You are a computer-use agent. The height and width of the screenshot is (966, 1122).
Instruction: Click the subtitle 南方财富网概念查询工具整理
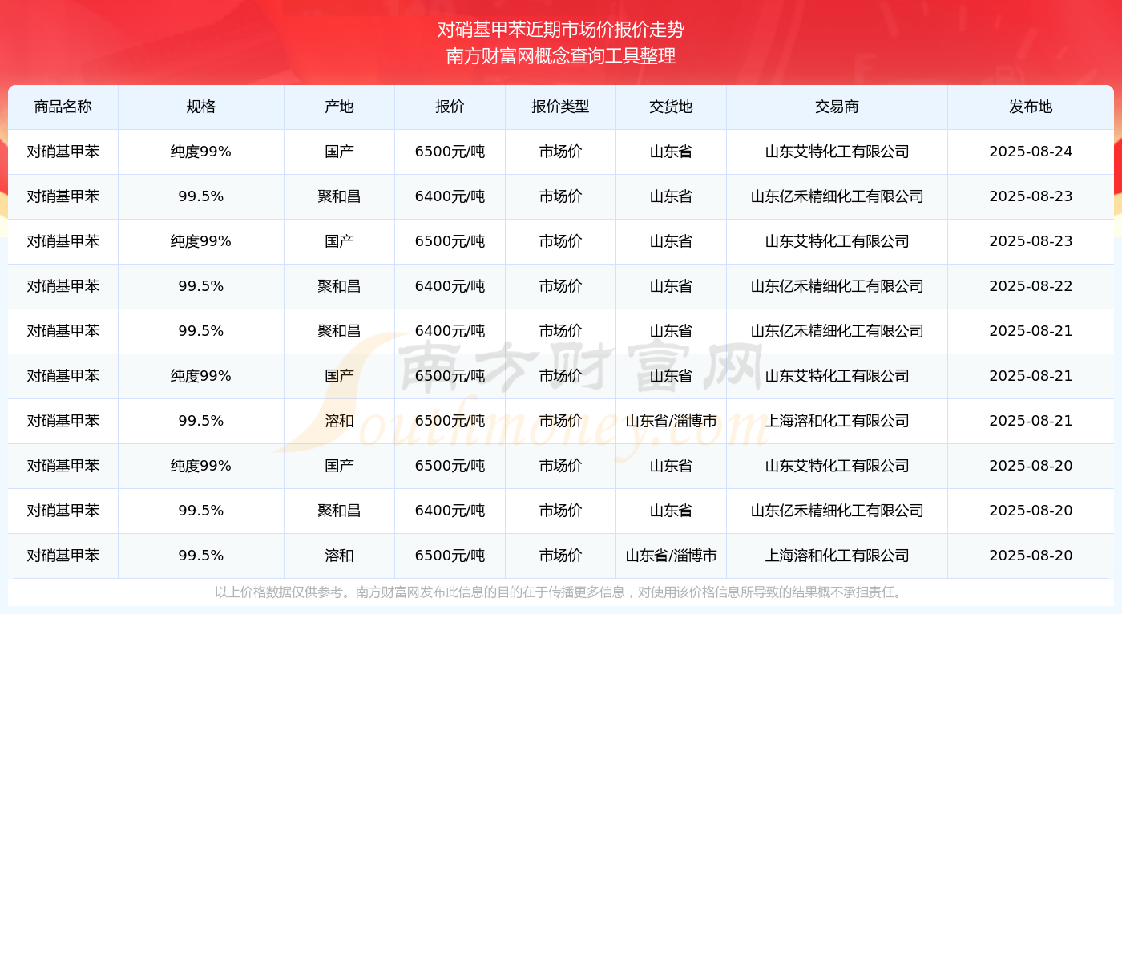point(561,56)
